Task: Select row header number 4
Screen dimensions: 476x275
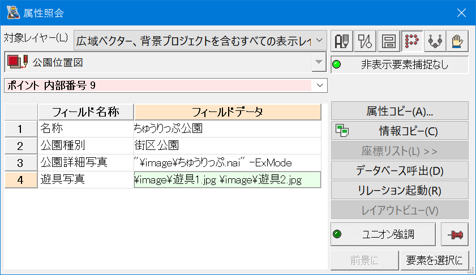Action: (20, 180)
